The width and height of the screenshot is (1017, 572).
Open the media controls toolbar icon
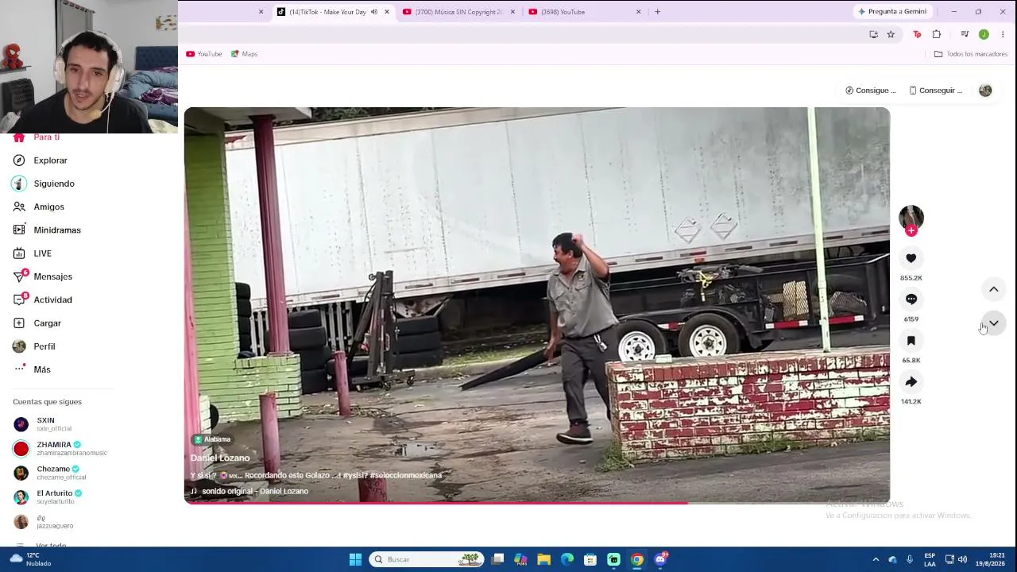click(965, 34)
